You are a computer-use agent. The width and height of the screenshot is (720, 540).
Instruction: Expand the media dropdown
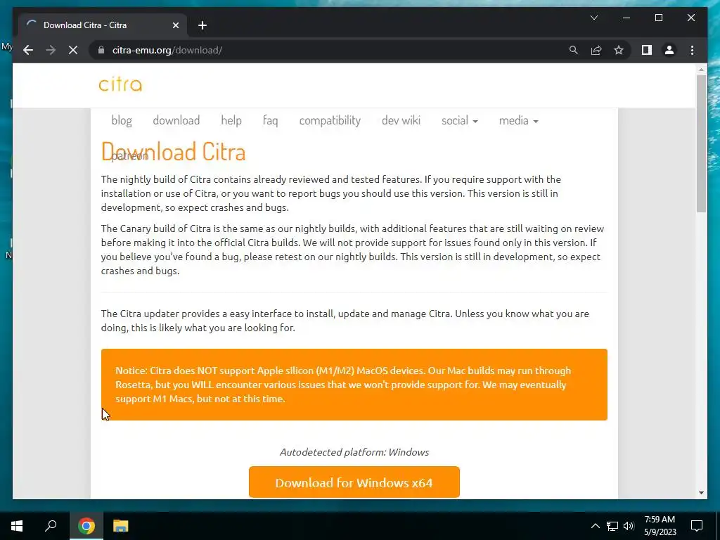[x=518, y=120]
